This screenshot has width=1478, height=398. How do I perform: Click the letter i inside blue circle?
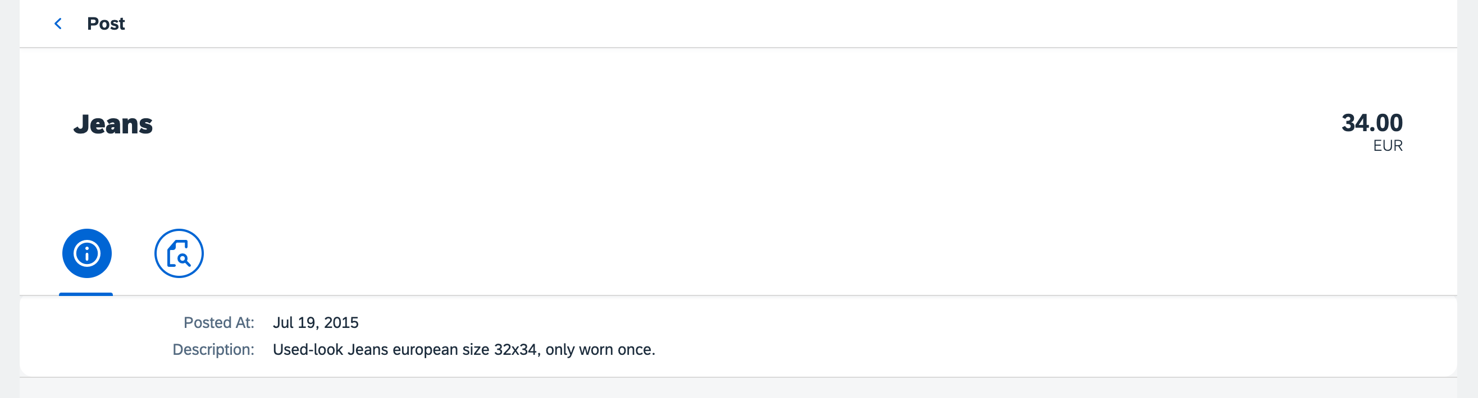(86, 253)
